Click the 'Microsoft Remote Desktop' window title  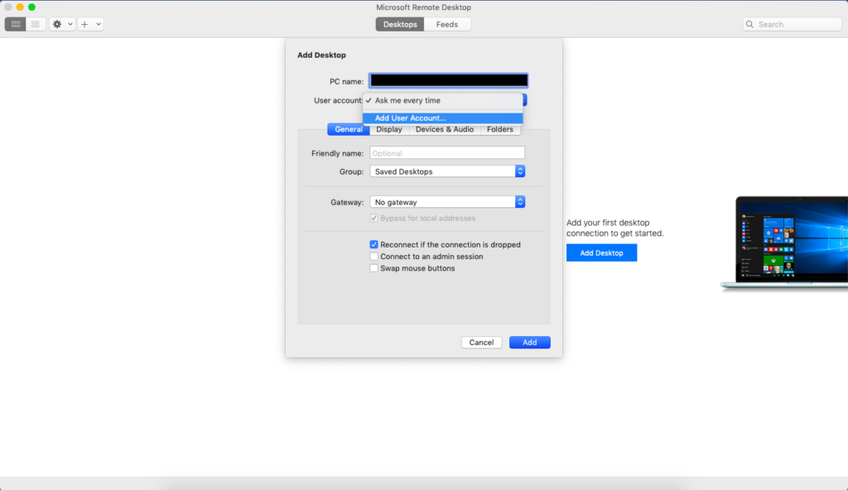[x=423, y=7]
